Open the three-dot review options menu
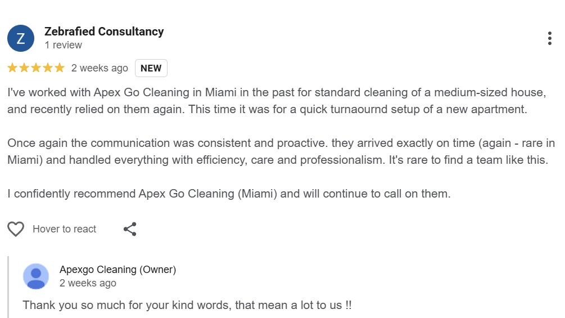565x318 pixels. (549, 38)
